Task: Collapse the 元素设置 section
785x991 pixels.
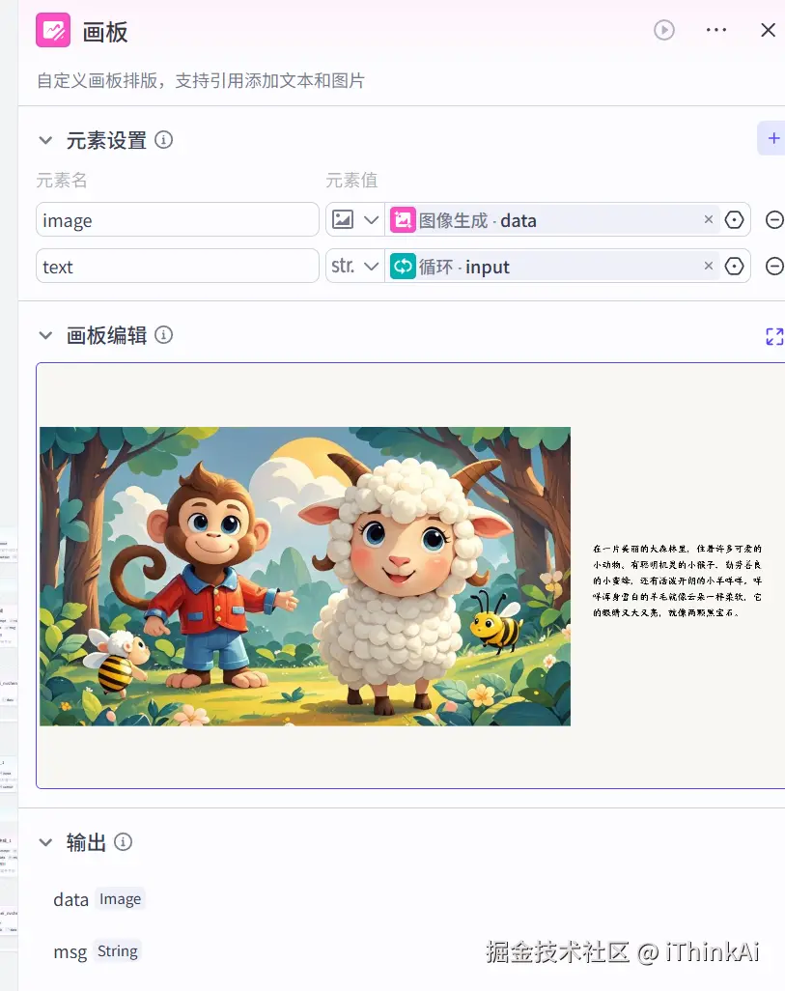Action: pos(45,140)
